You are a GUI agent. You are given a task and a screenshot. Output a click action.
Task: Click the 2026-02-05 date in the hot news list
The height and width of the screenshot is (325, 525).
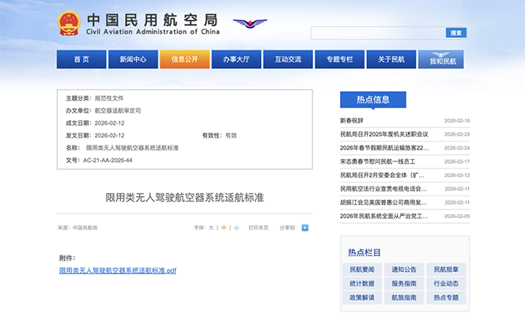pyautogui.click(x=457, y=216)
